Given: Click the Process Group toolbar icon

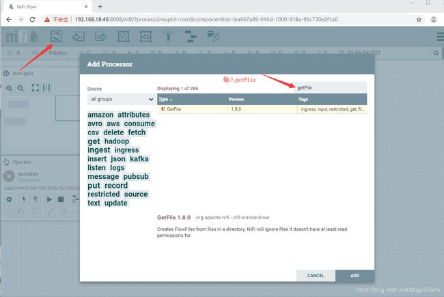Looking at the screenshot, I should [x=124, y=36].
